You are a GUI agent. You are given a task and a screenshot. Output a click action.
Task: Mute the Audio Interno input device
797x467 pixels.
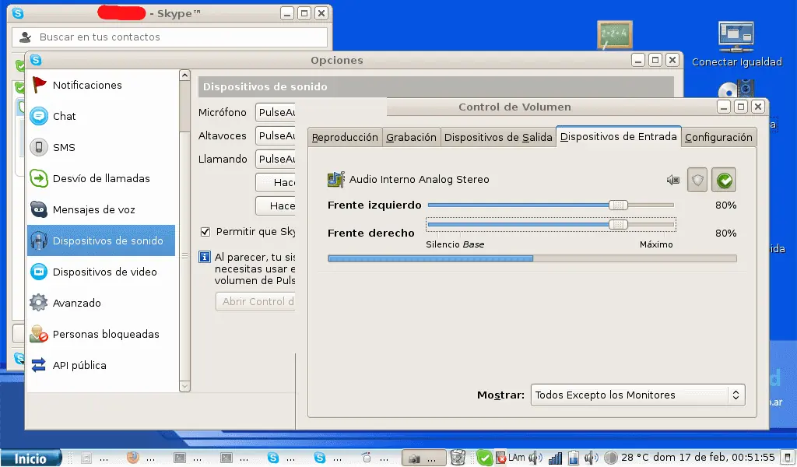point(673,181)
